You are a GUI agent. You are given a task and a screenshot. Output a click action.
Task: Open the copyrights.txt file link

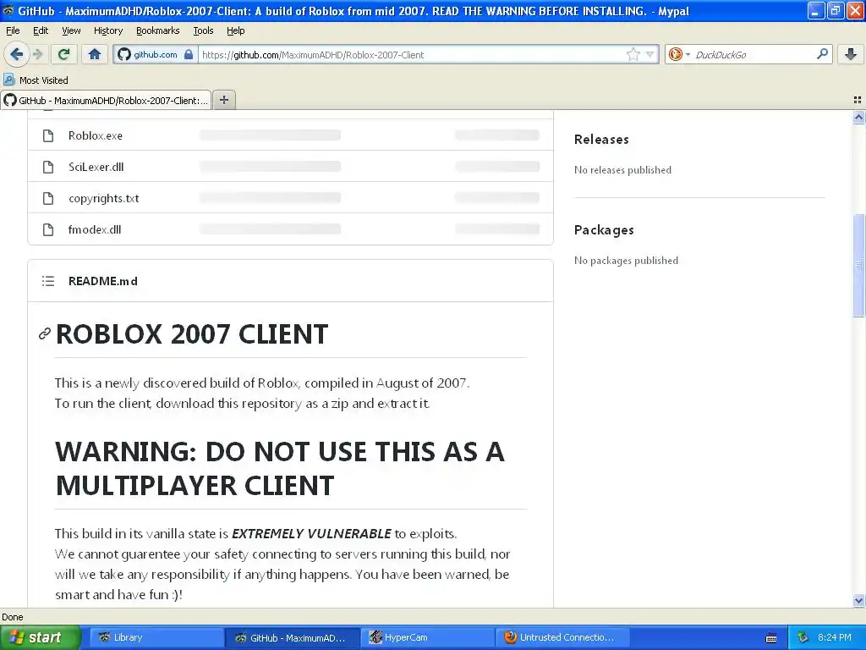(x=104, y=198)
